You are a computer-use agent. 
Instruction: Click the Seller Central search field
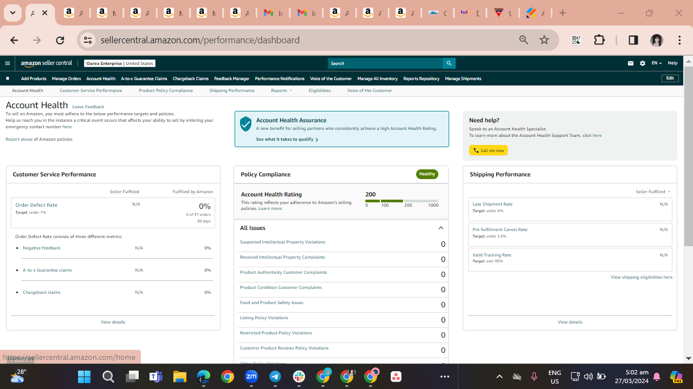[x=385, y=63]
